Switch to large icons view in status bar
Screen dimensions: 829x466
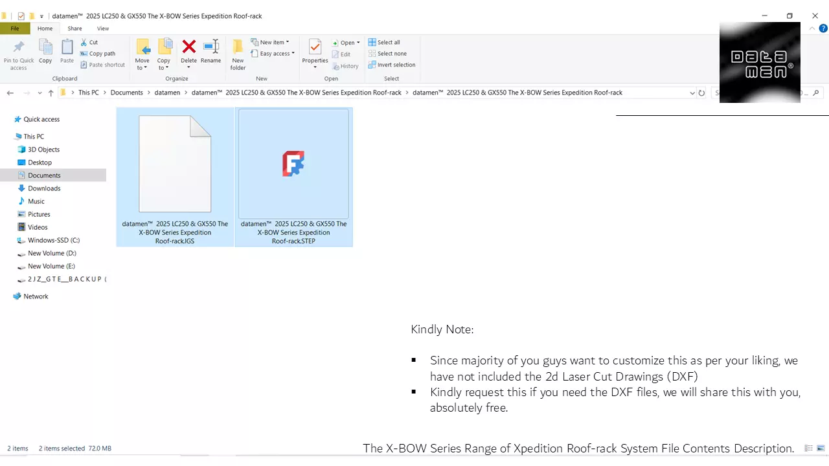(821, 448)
